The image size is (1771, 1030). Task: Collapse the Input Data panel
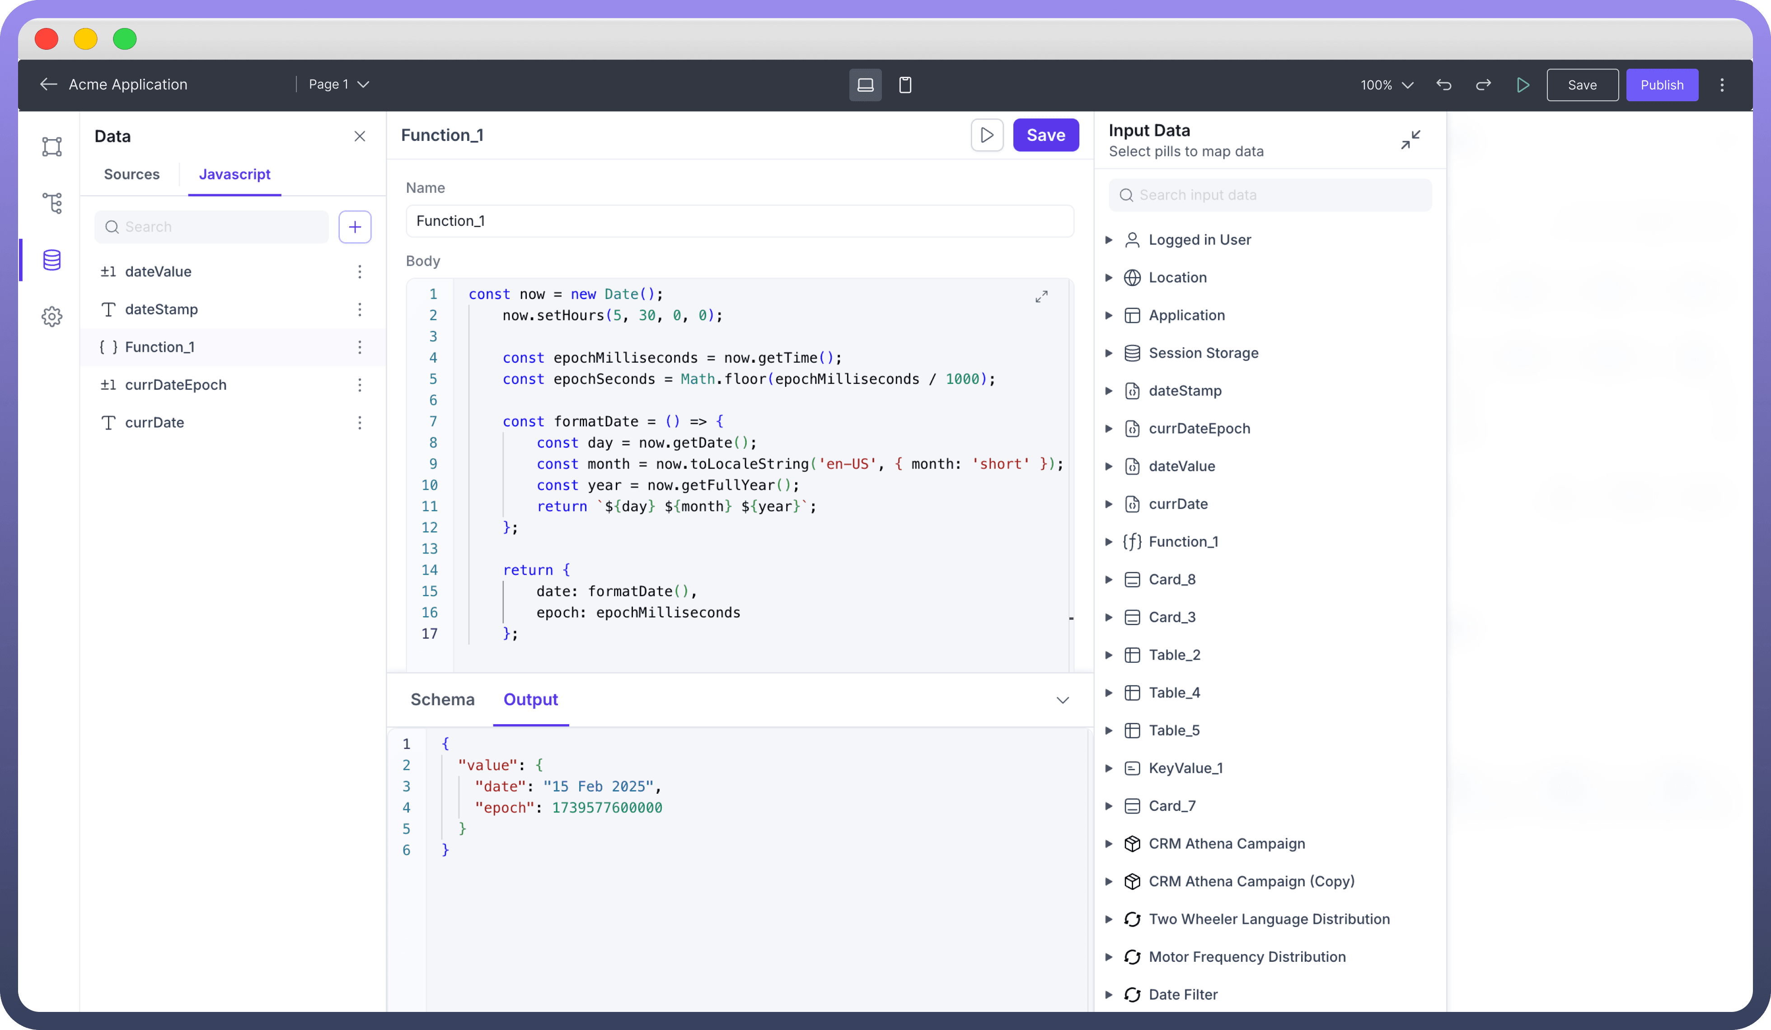pos(1410,140)
